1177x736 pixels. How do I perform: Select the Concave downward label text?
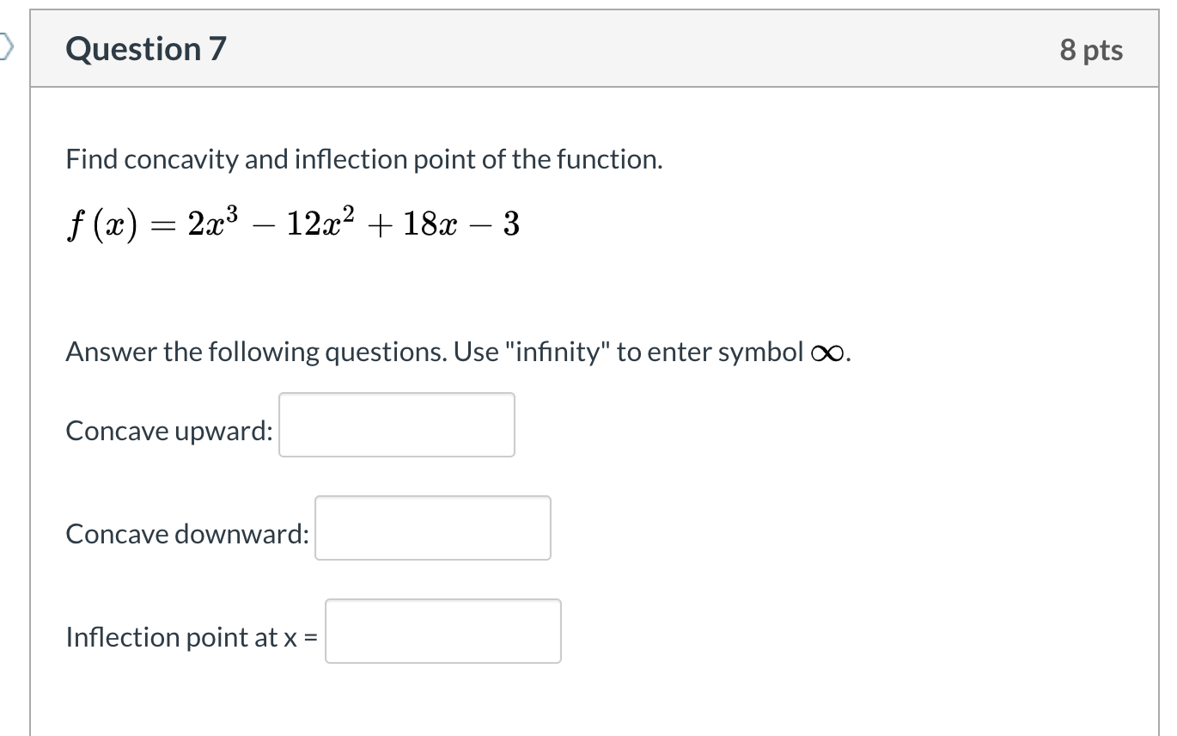[x=187, y=533]
